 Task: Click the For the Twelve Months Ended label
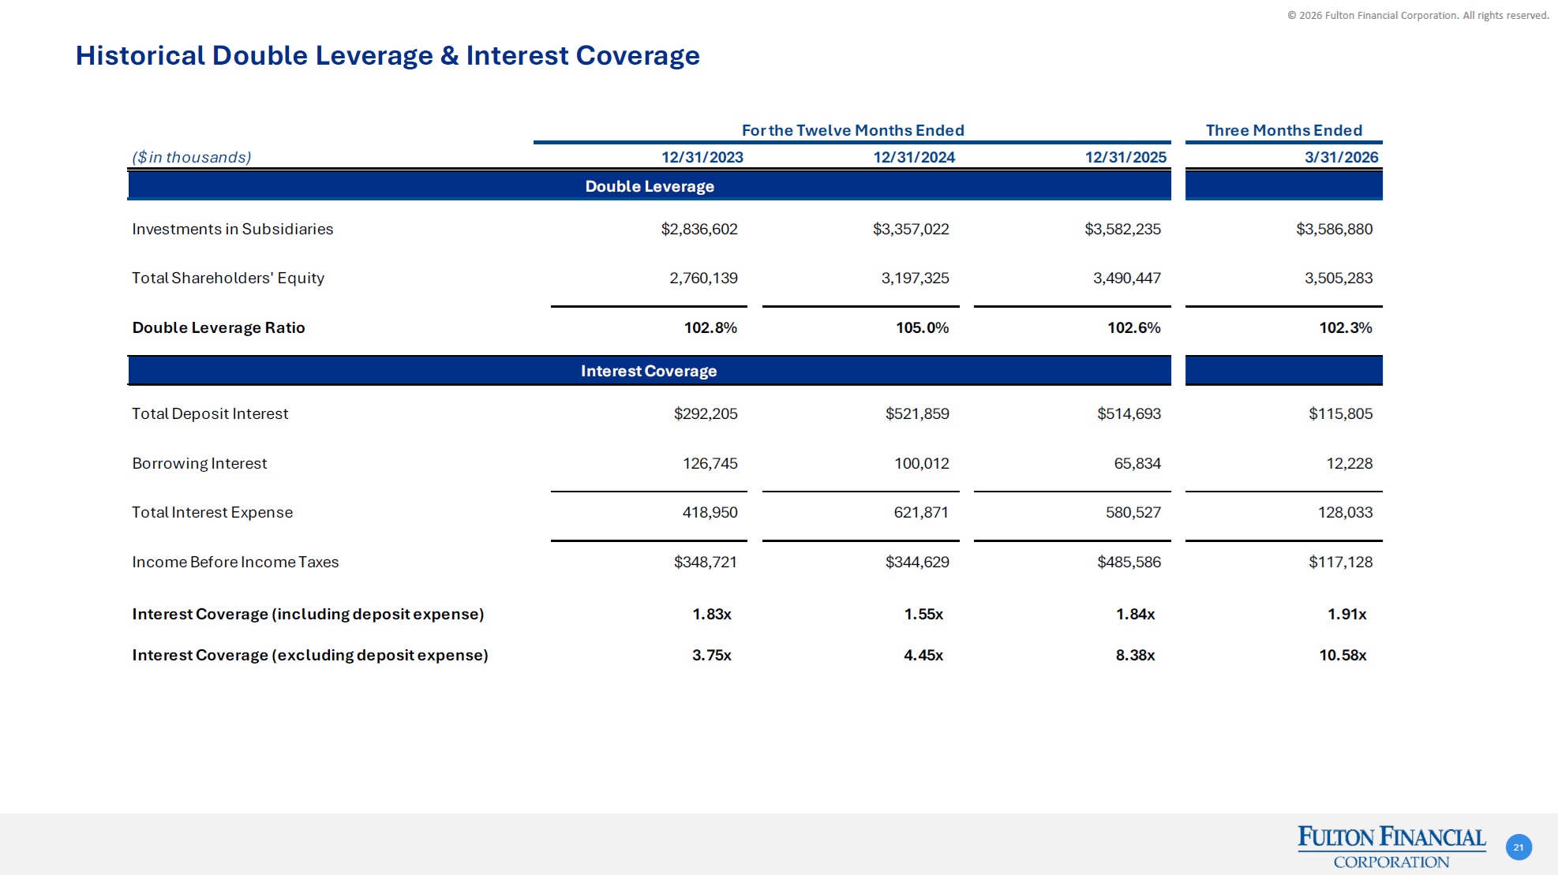coord(852,130)
